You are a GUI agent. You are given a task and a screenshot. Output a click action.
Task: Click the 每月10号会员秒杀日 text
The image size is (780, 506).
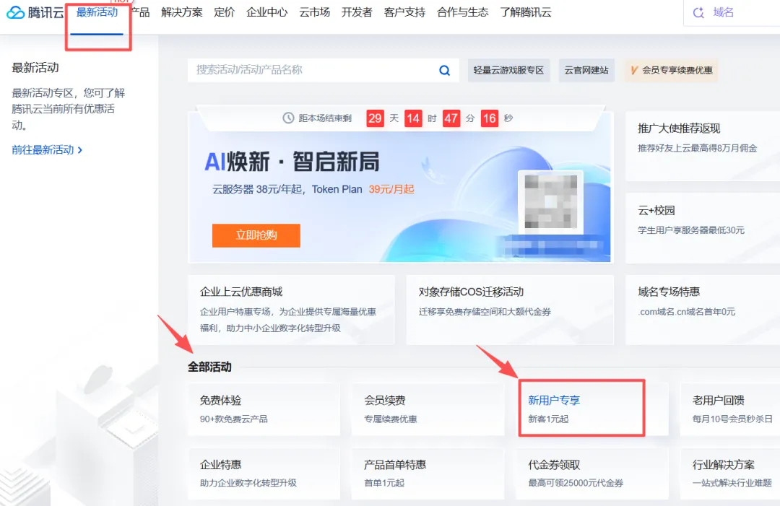[733, 419]
